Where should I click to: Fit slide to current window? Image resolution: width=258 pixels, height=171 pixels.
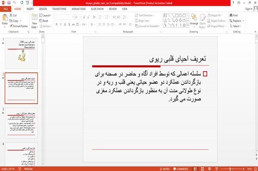[x=255, y=169]
